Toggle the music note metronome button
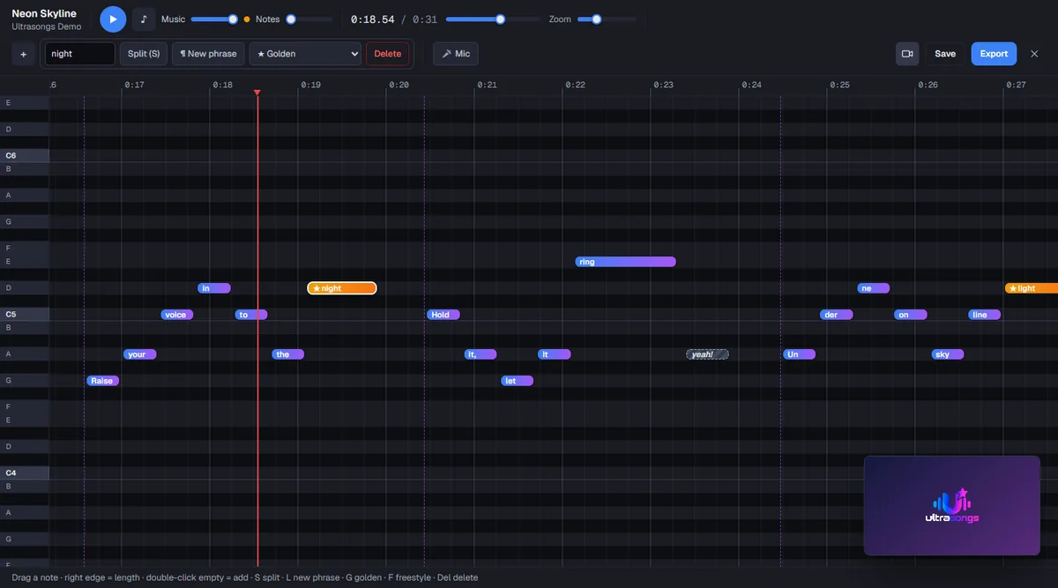The width and height of the screenshot is (1058, 588). (144, 19)
